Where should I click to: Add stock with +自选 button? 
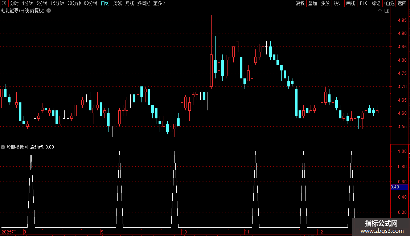tap(389, 3)
